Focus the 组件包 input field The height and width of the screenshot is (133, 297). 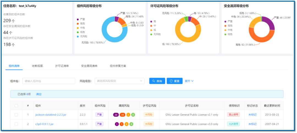pyautogui.click(x=49, y=81)
